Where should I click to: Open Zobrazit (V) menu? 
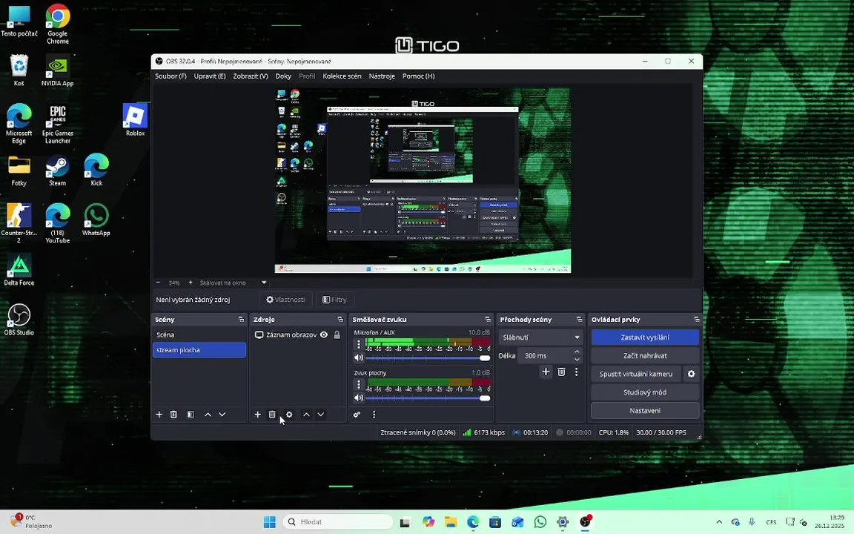251,76
